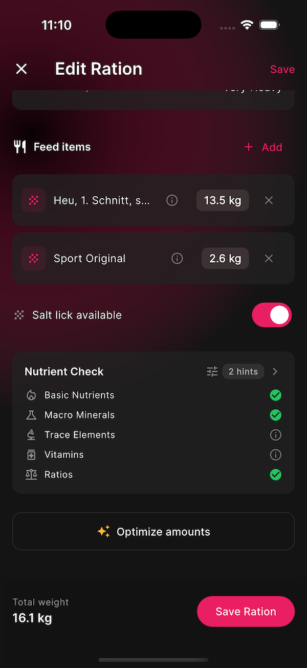The image size is (307, 668).
Task: Click the sliders filter icon near 2 hints
Action: click(x=212, y=371)
